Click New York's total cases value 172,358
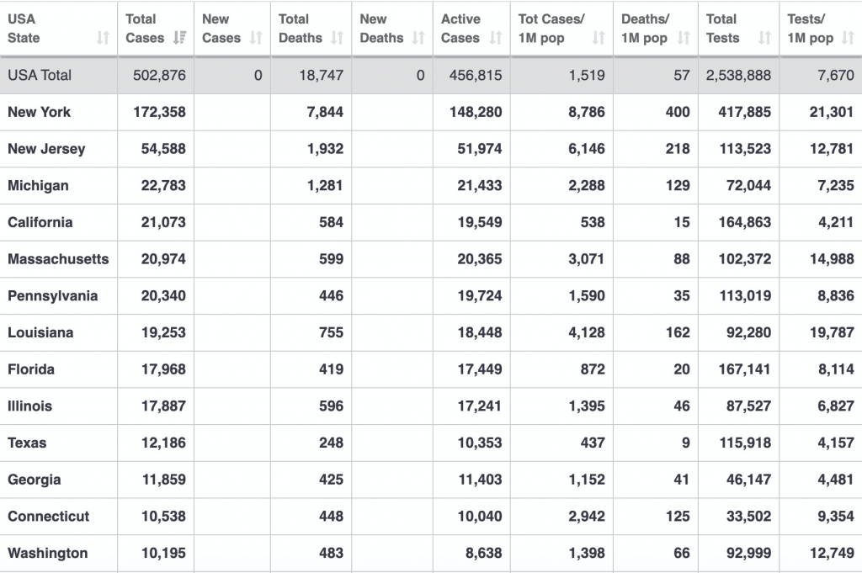Screen dimensions: 862x573 [159, 112]
